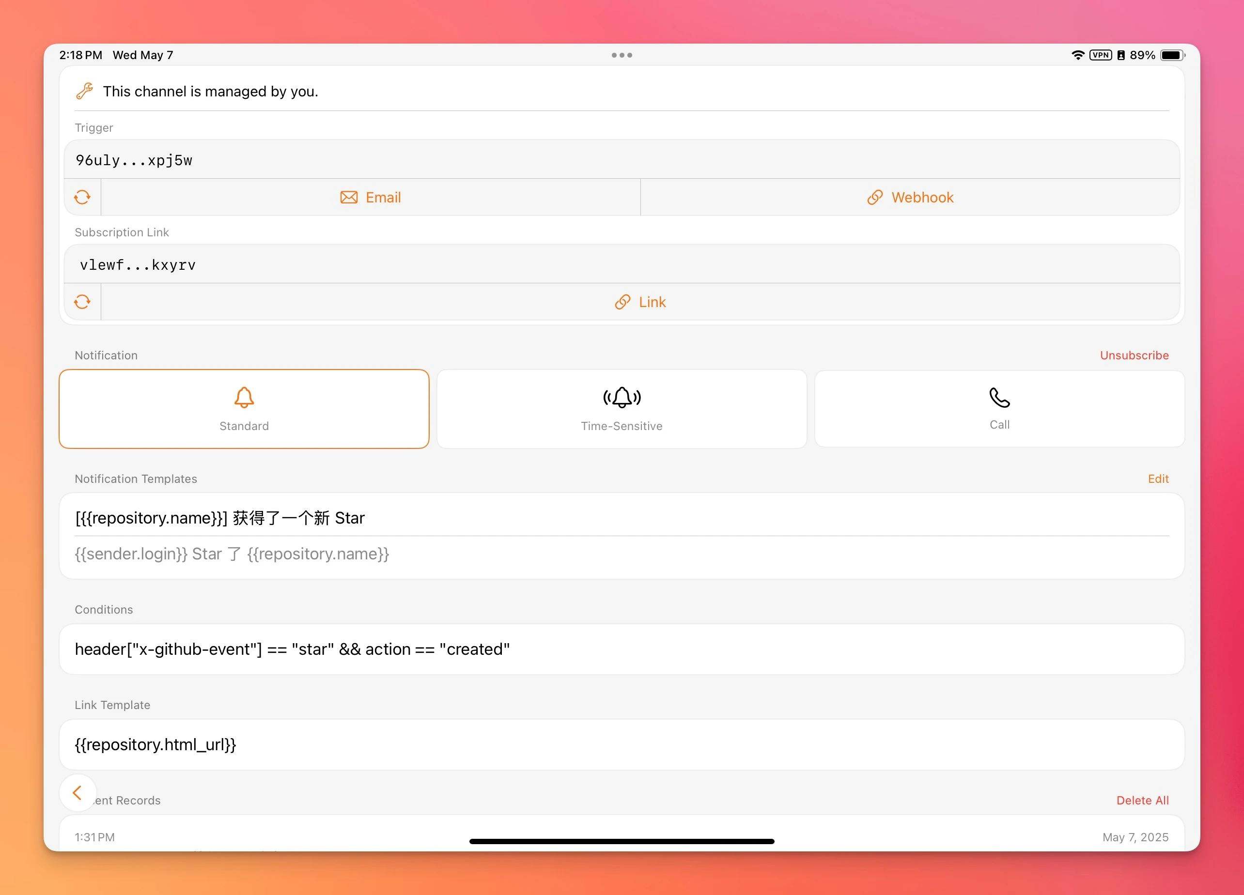Screen dimensions: 1244x895
Task: Unsubscribe from this channel
Action: click(x=1134, y=355)
